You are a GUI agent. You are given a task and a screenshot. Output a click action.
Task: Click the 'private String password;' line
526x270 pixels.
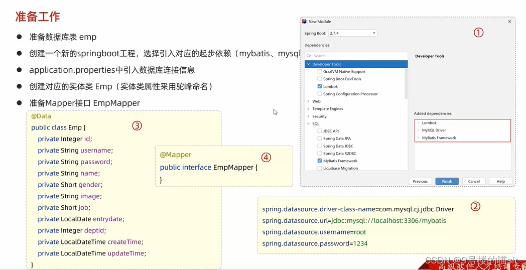click(x=75, y=162)
